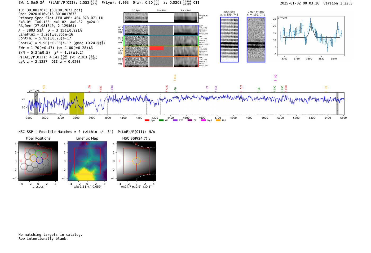Click the green fiber circle in Fiber Positions

tap(38, 154)
